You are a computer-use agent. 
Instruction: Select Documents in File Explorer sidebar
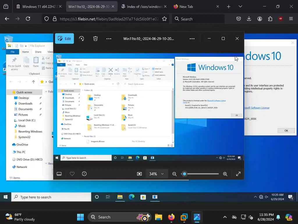(26, 109)
